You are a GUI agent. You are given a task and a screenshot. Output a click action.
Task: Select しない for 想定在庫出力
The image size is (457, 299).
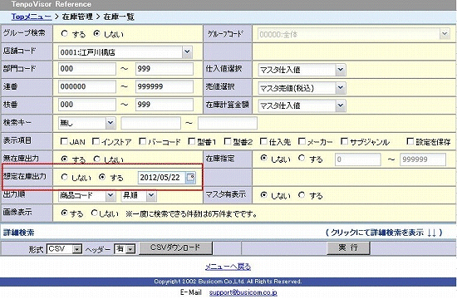(65, 177)
